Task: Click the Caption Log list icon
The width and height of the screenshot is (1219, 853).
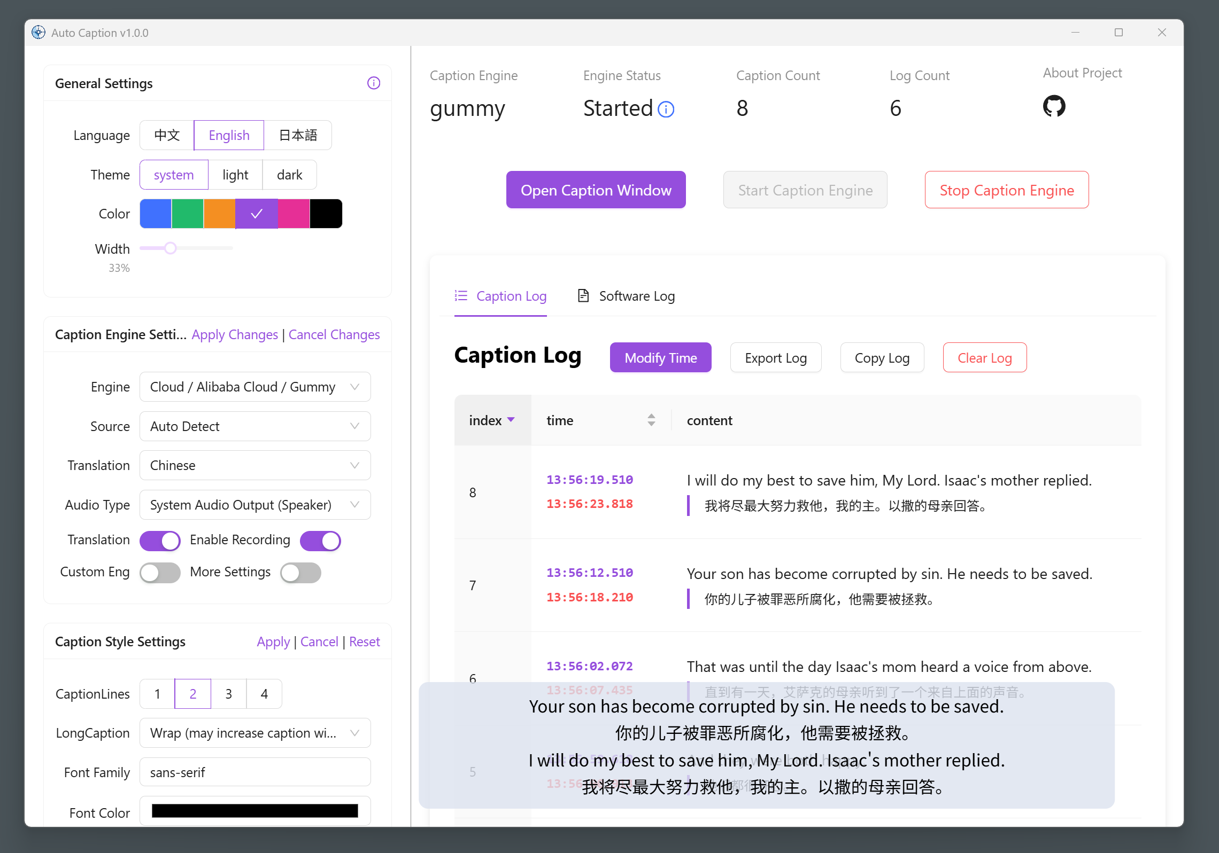Action: pyautogui.click(x=461, y=296)
